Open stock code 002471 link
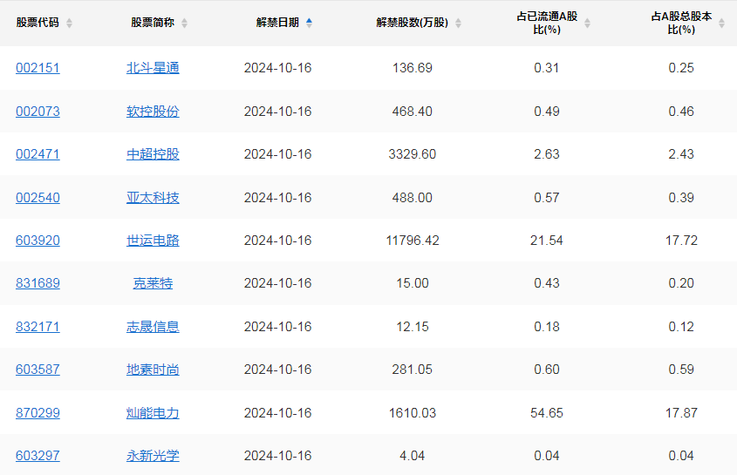Viewport: 737px width, 475px height. coord(38,154)
